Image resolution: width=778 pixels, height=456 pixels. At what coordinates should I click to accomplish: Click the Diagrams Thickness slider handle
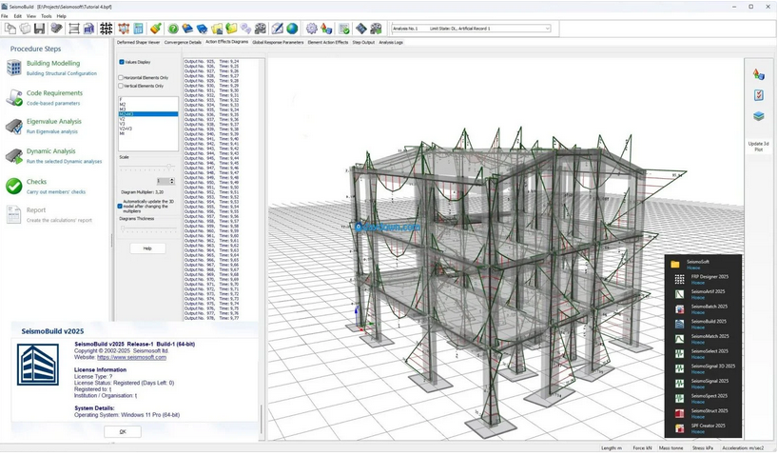pos(123,228)
